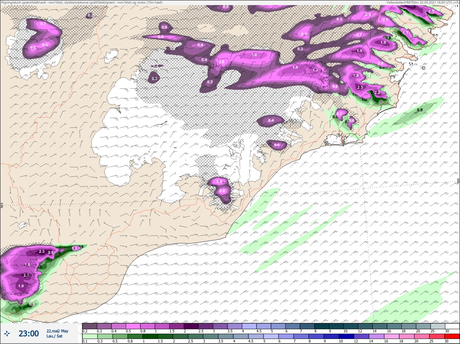This screenshot has width=460, height=344.
Task: Click the 1.1 precipitation value in the northeast
Action: pyautogui.click(x=405, y=33)
